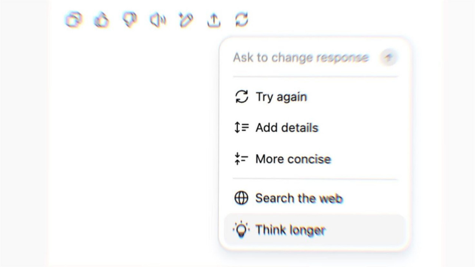Select 'Try again' from the menu
The image size is (475, 267).
pos(281,97)
